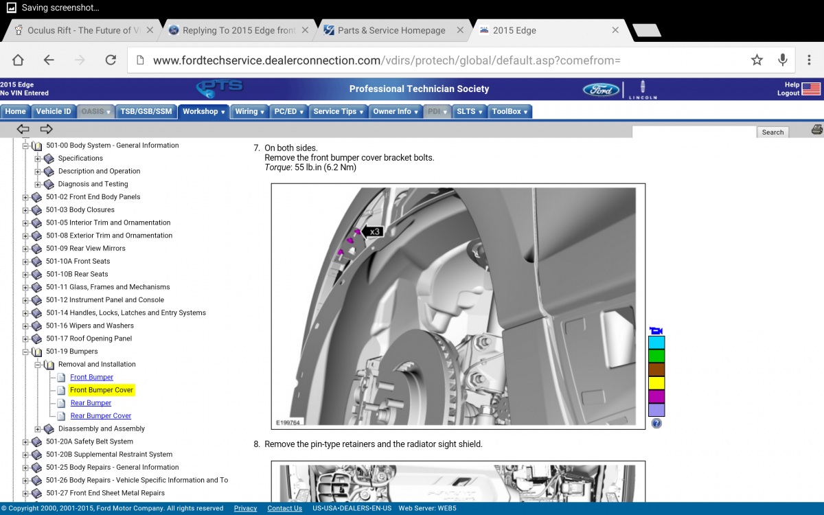Open the Workshop dropdown menu
The image size is (824, 515).
click(x=203, y=111)
